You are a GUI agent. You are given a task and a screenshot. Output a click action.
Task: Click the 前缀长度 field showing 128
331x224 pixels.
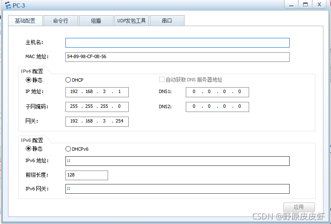[87, 175]
